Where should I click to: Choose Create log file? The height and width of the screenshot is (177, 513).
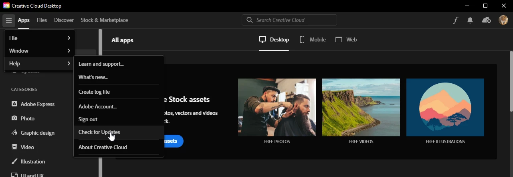[x=119, y=92]
